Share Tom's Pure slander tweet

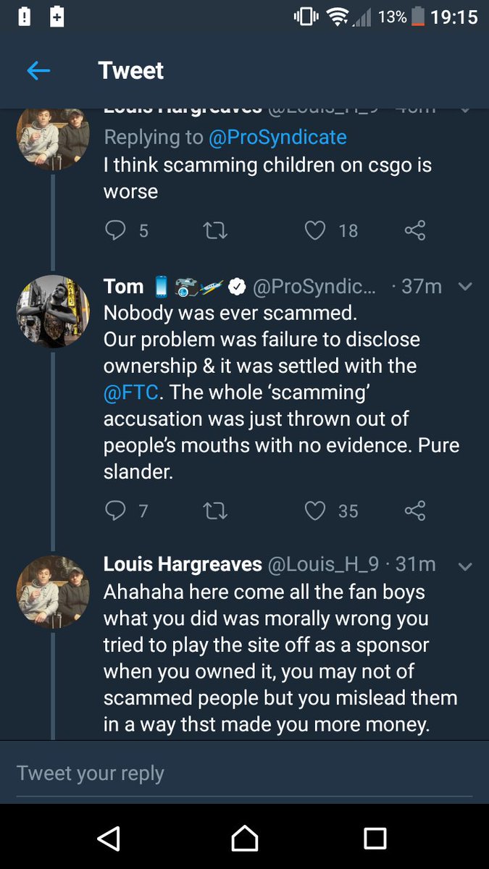(x=415, y=511)
